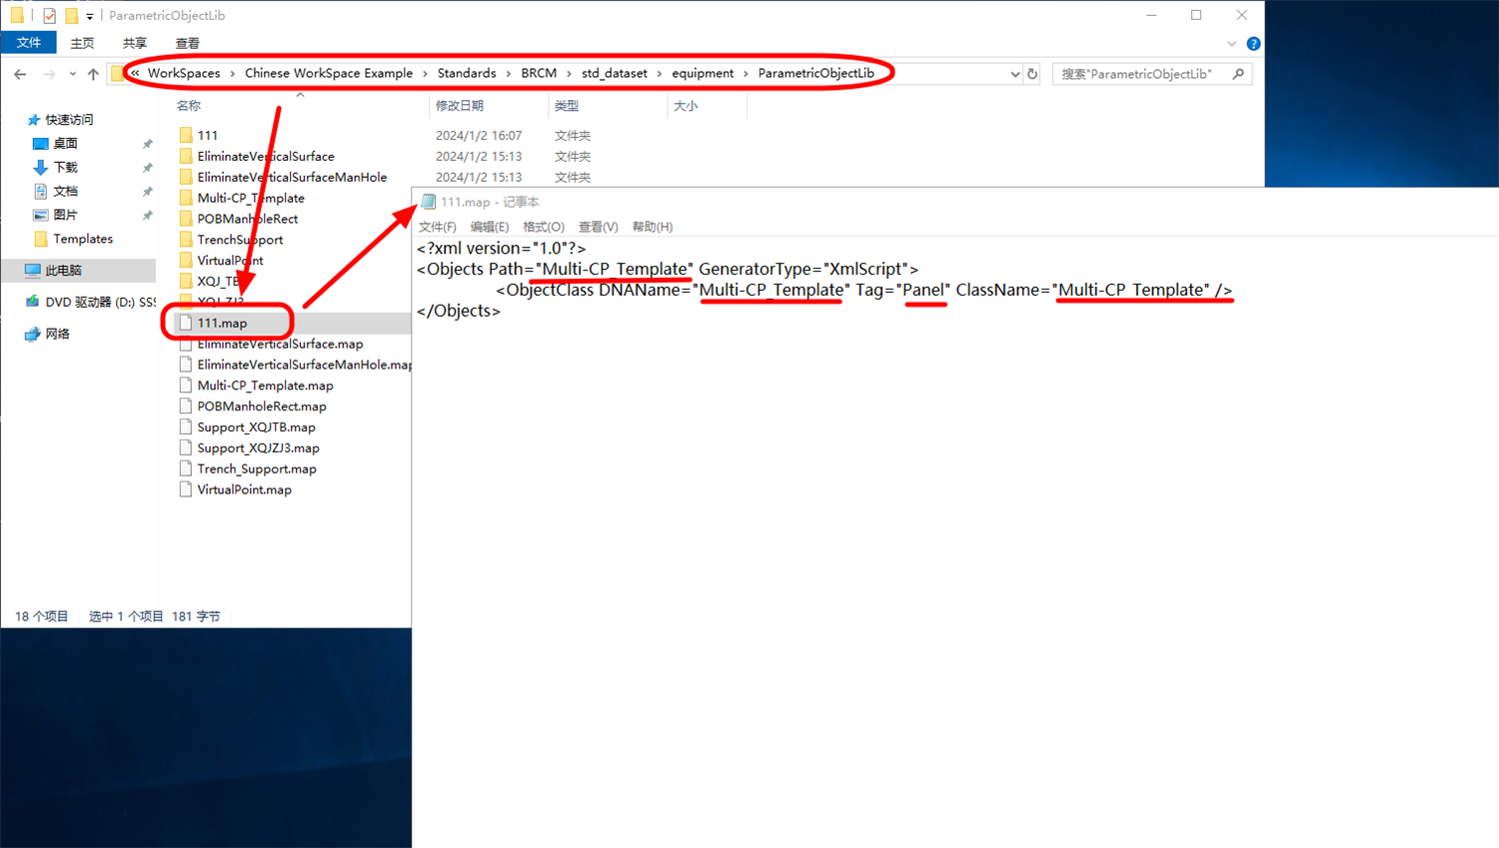Screen dimensions: 1499x848
Task: Click the Pictures (图片) icon in sidebar
Action: click(x=41, y=215)
